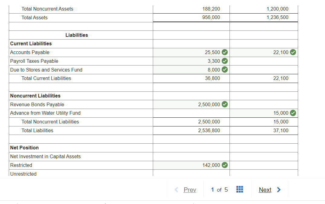Screen dimensions: 325x204
Task: Click the Prev pagination link
Action: click(x=190, y=190)
